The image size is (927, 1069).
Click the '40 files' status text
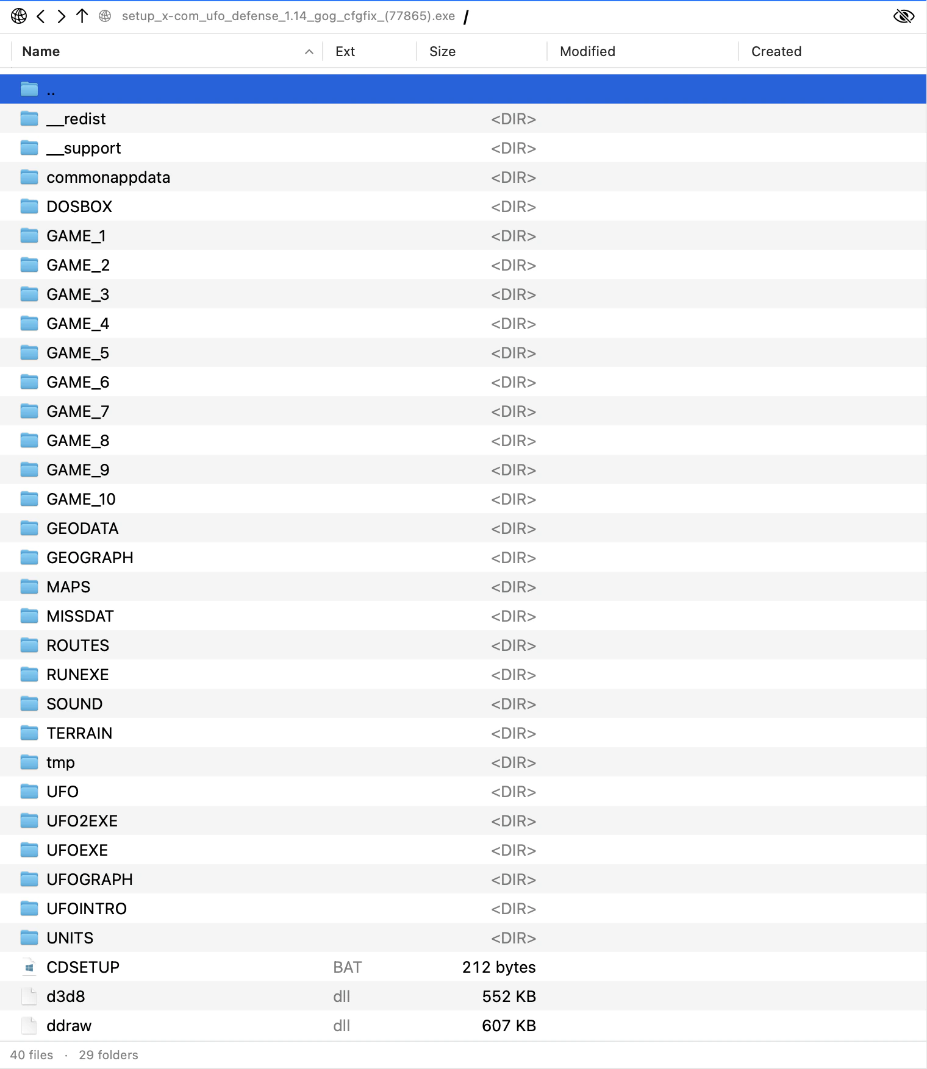[32, 1055]
